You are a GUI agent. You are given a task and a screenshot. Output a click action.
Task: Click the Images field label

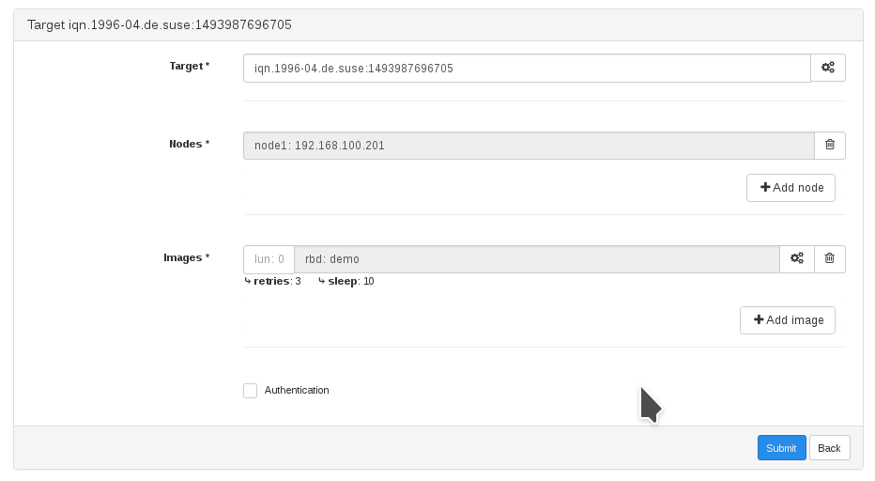point(185,257)
